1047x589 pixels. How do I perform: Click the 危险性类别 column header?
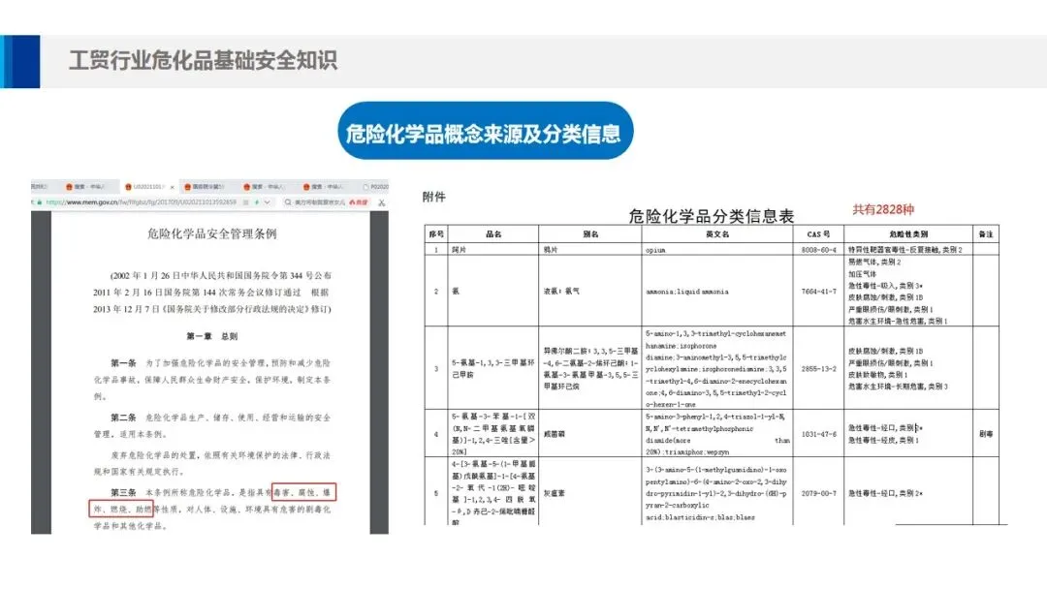pyautogui.click(x=908, y=234)
